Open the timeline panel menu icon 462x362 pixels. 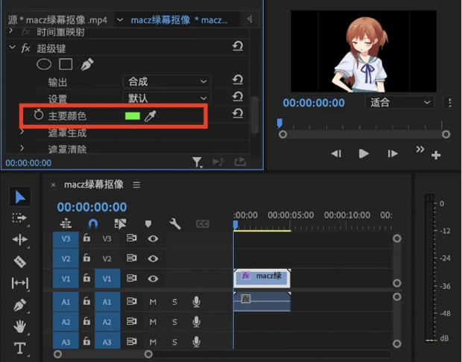(x=136, y=185)
